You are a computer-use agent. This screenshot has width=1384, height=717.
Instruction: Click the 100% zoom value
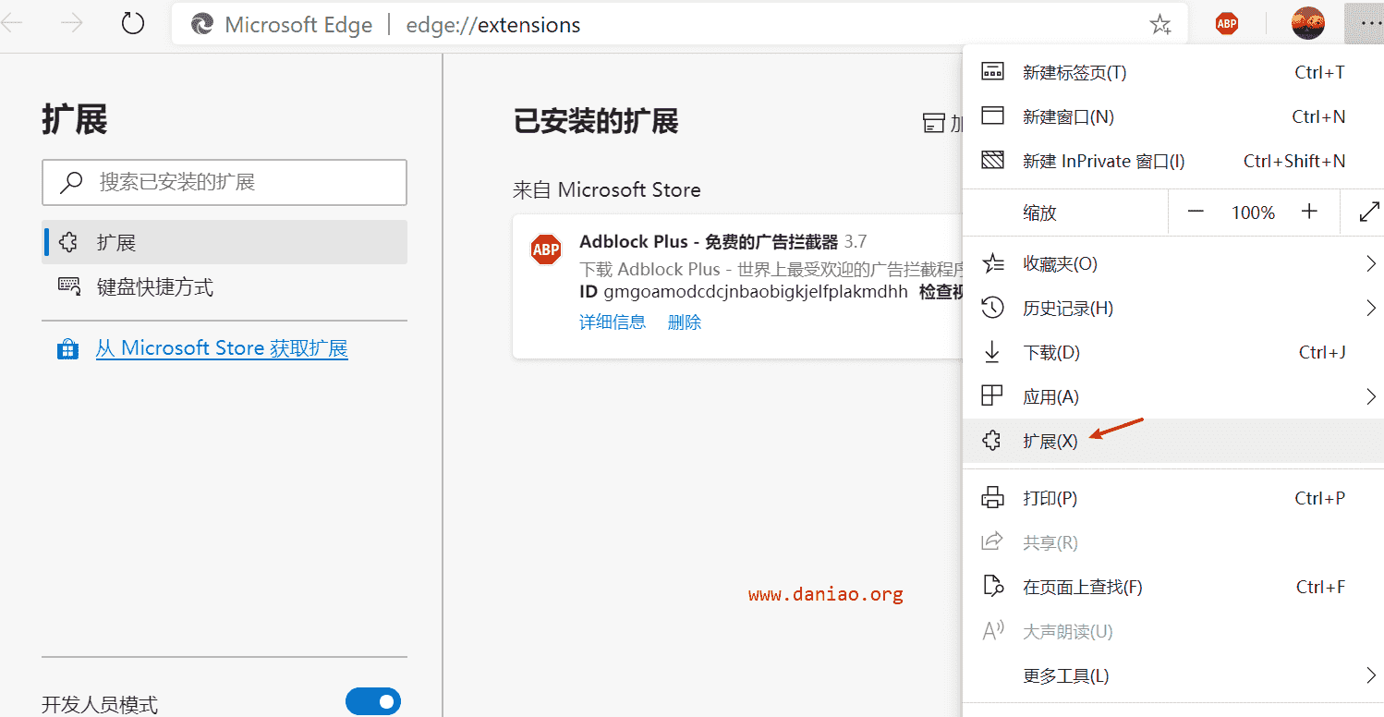(1253, 213)
